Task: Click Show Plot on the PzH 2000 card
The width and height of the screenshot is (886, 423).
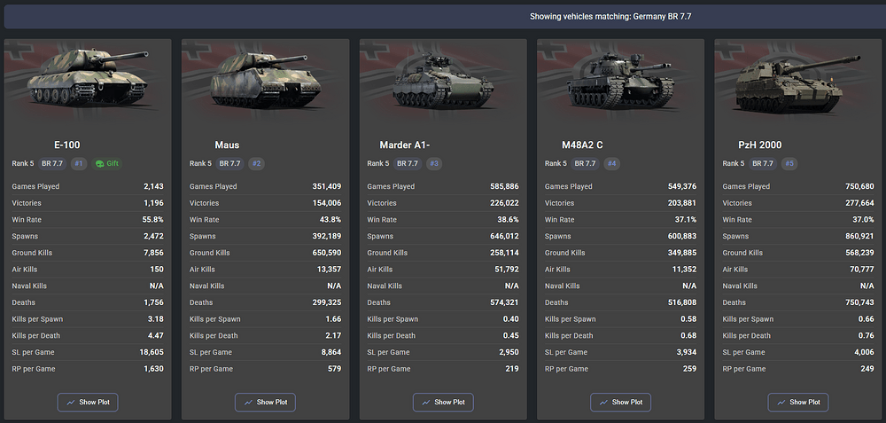Action: pos(798,402)
